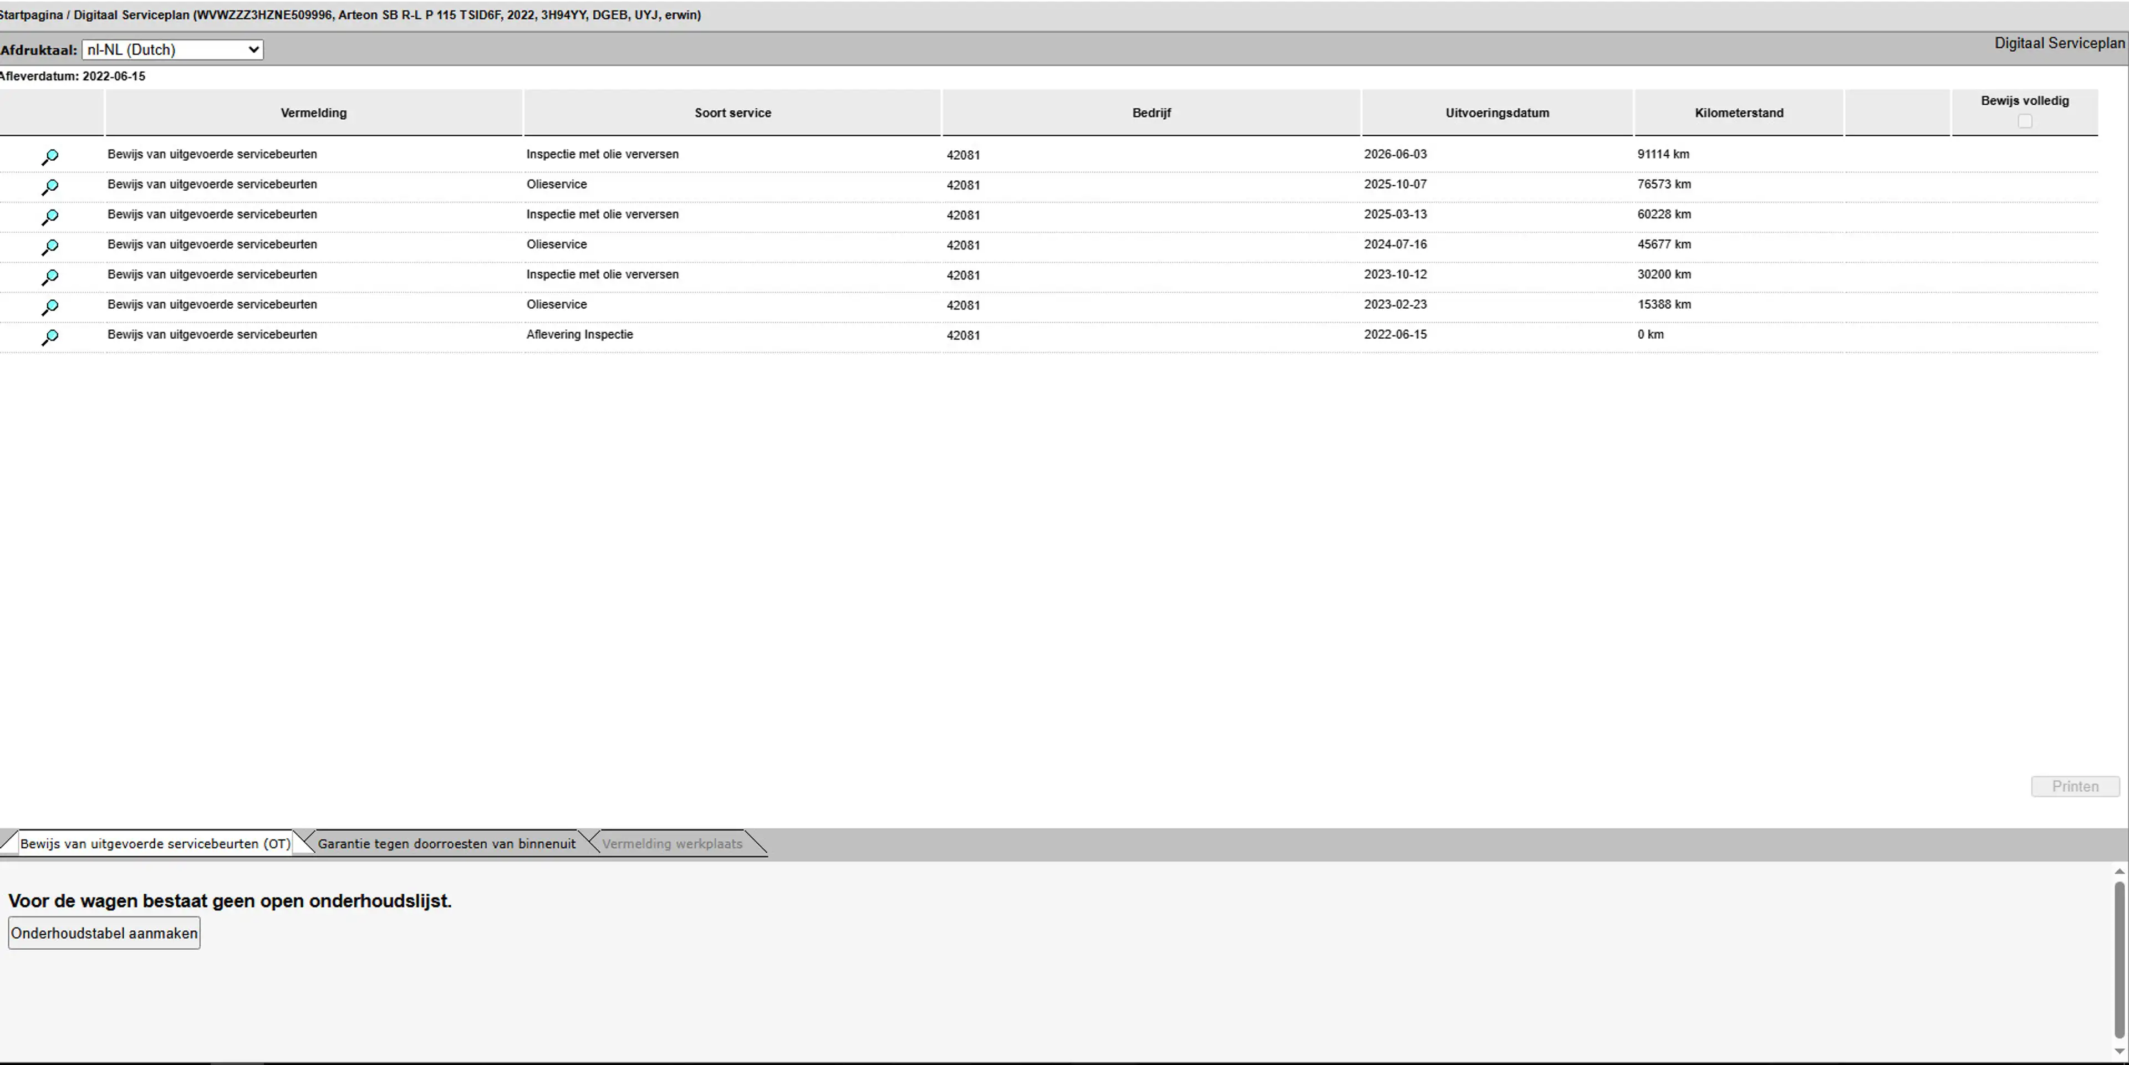Screen dimensions: 2129x1065
Task: Click the Afleverdatum: 2022-06-15 text
Action: click(x=73, y=76)
